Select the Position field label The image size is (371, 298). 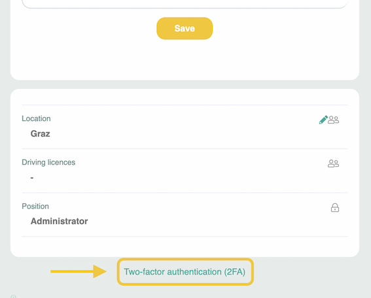point(35,207)
